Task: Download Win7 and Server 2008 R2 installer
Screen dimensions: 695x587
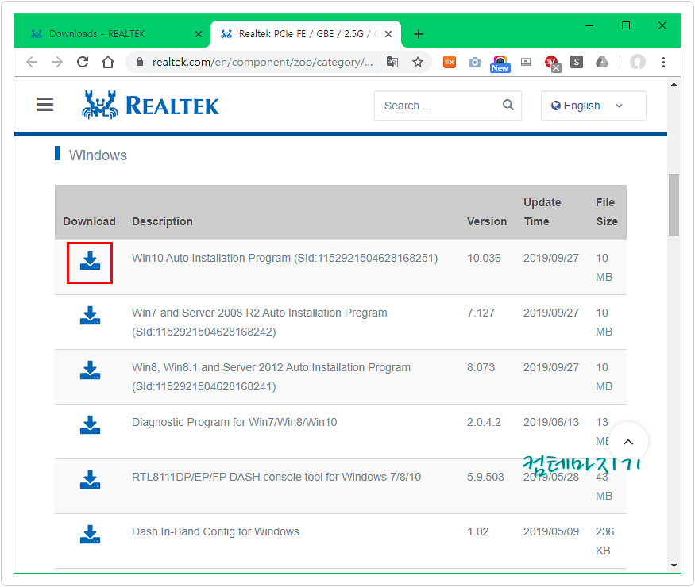Action: click(x=90, y=316)
